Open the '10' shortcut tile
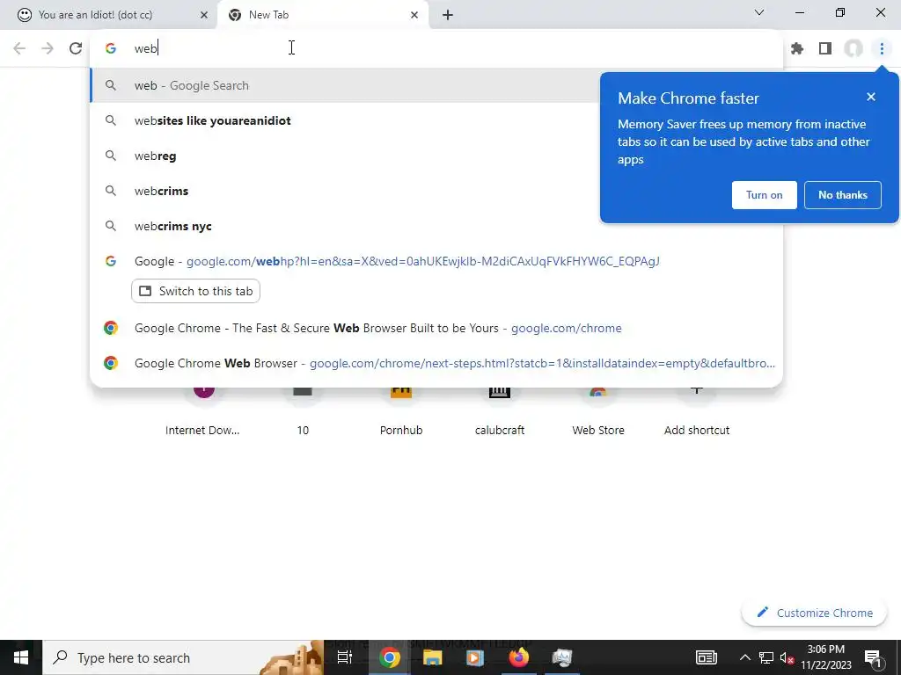Screen dimensions: 901x675 [303, 410]
